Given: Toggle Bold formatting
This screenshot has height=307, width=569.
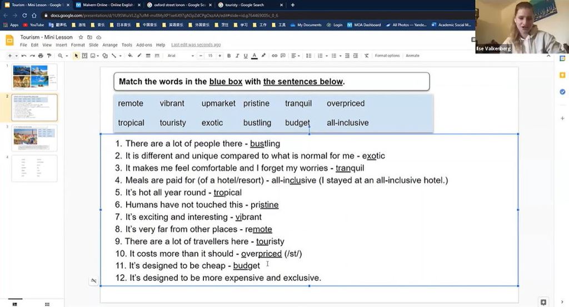Looking at the screenshot, I should coord(229,56).
